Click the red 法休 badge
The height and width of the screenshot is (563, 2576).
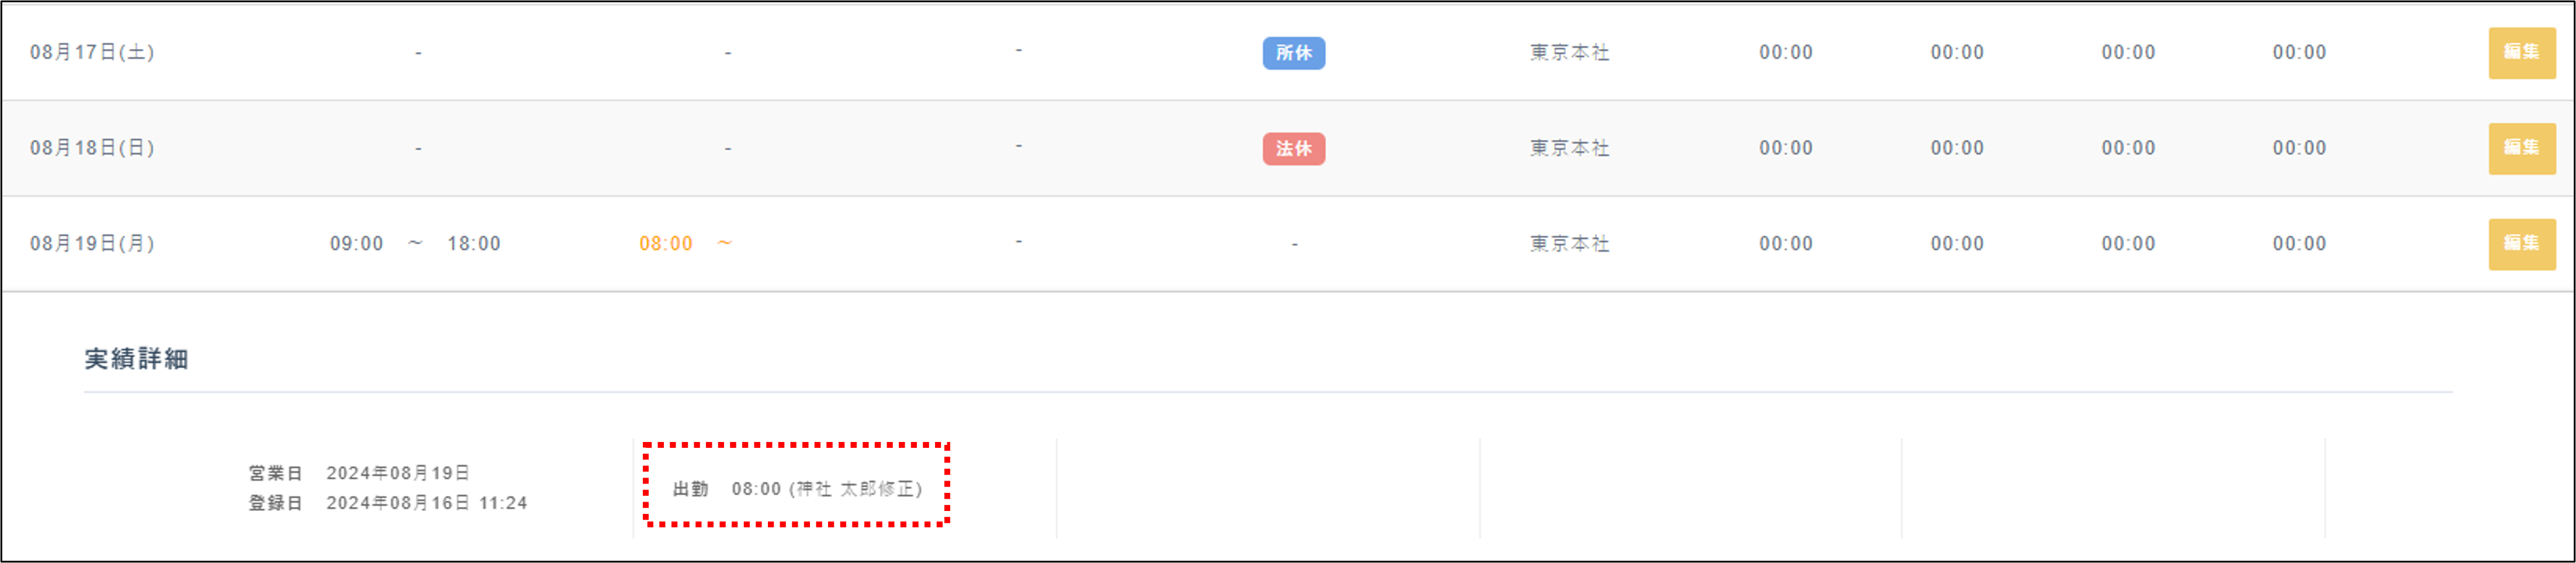tap(1293, 149)
